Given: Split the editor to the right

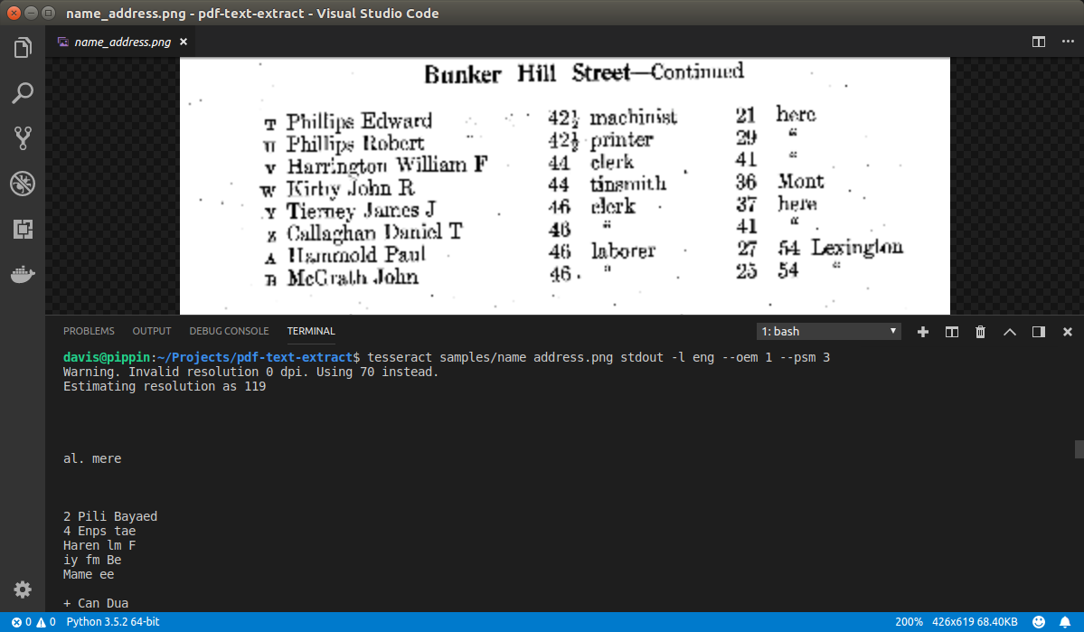Looking at the screenshot, I should point(1039,42).
